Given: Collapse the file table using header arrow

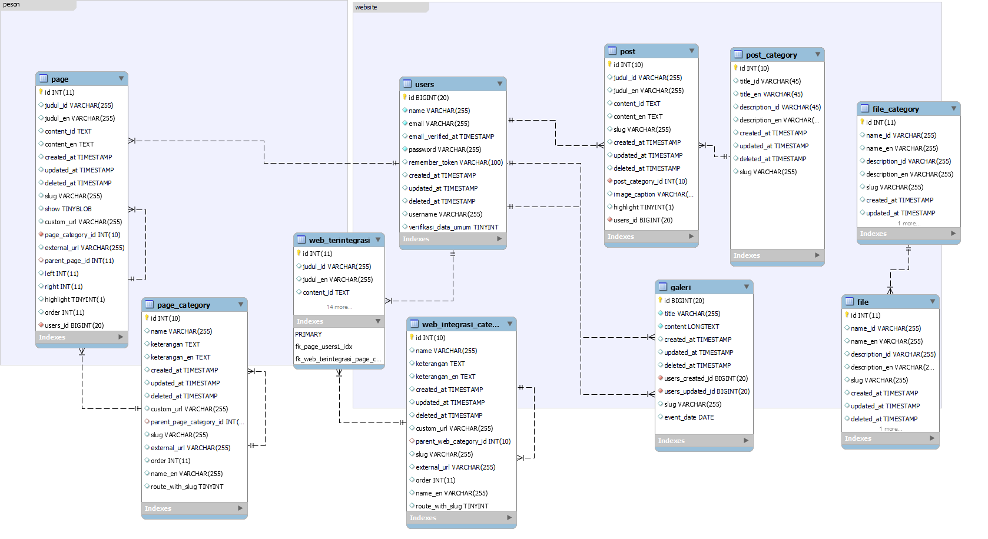Looking at the screenshot, I should 932,302.
